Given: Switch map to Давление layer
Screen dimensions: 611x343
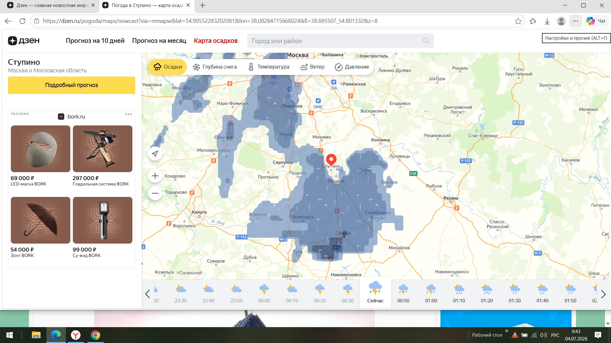Looking at the screenshot, I should pos(352,67).
